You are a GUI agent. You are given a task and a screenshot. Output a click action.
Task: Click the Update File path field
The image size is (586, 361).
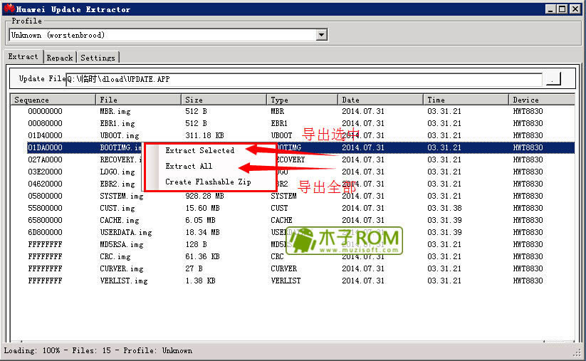(303, 79)
